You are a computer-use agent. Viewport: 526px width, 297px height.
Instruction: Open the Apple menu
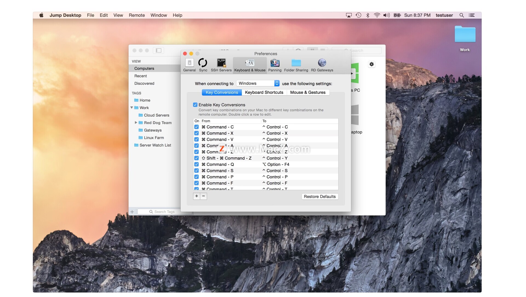(x=41, y=15)
